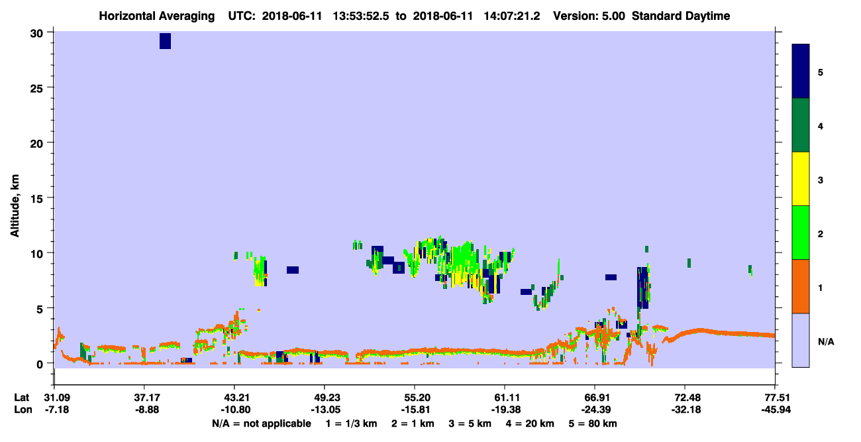This screenshot has height=442, width=861.
Task: Click the longitude value -15.81
Action: click(415, 410)
